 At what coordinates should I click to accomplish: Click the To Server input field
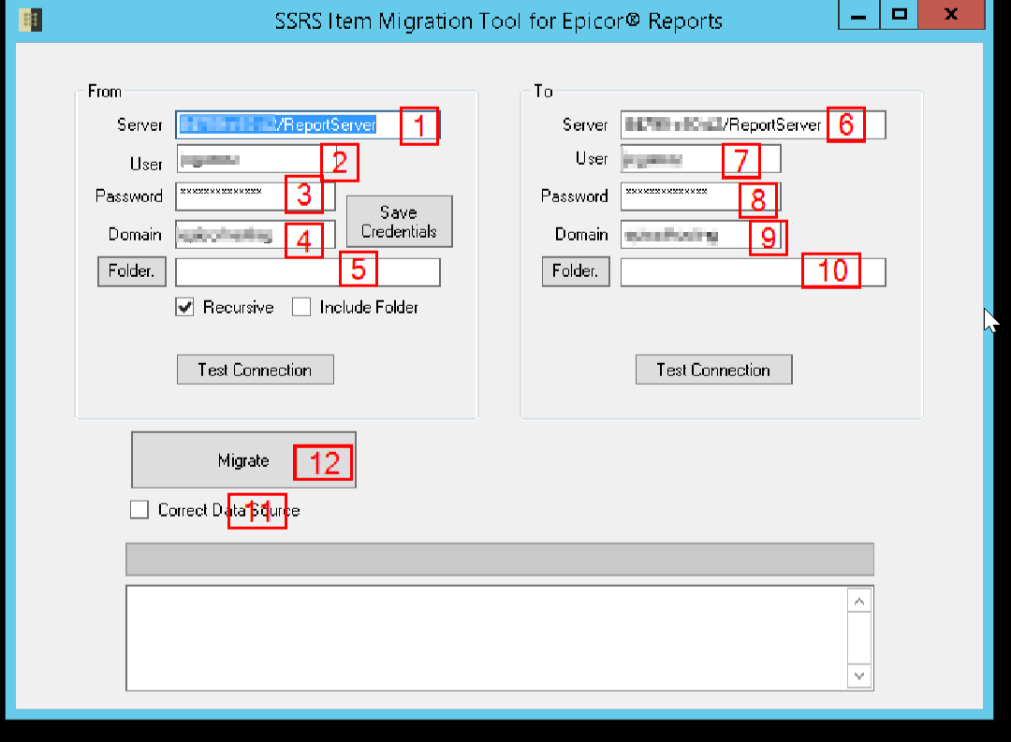(x=753, y=125)
